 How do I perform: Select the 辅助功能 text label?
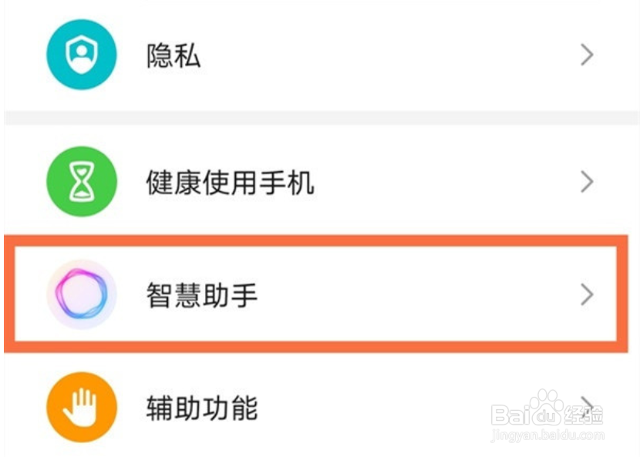click(x=201, y=408)
